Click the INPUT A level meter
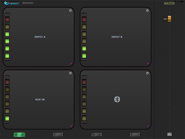This screenshot has width=185, height=139. point(7,37)
